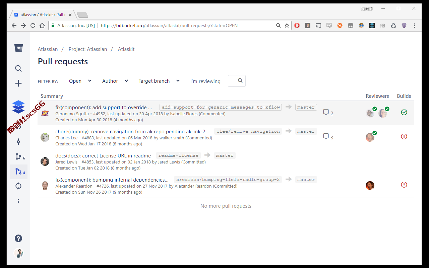Click add-support-for-generic-messages-to-xflow branch label
The image size is (429, 268).
(x=221, y=107)
